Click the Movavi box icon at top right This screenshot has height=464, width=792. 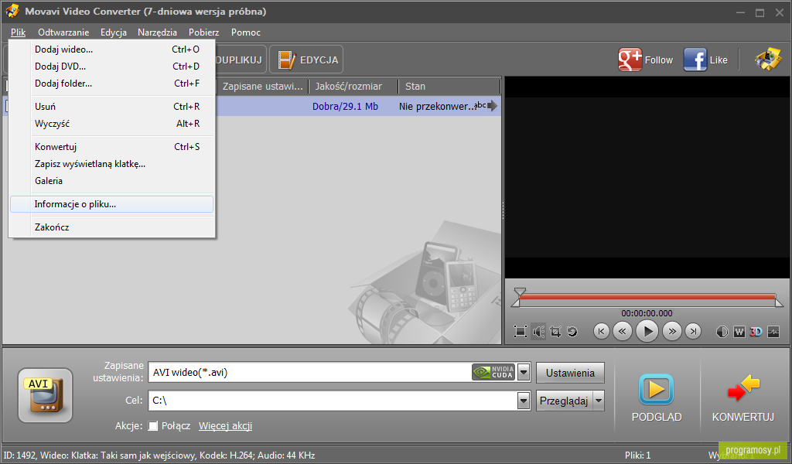coord(768,59)
